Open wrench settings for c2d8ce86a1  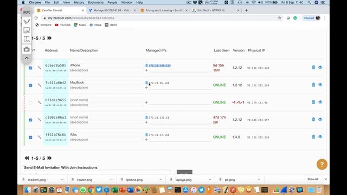pyautogui.click(x=40, y=120)
